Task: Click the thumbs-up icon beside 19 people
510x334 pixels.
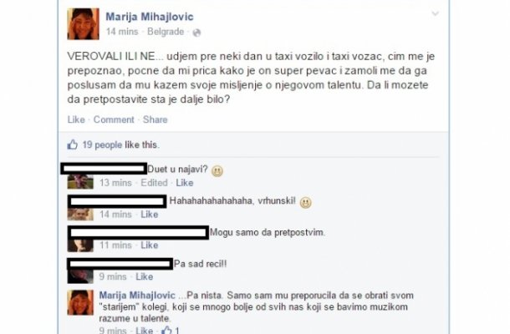Action: click(72, 144)
